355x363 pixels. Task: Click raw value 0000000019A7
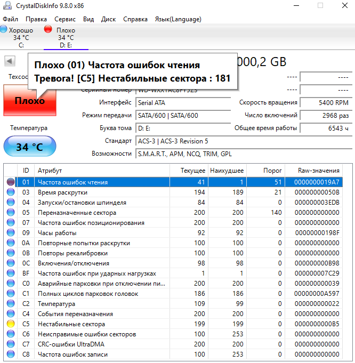pyautogui.click(x=317, y=182)
